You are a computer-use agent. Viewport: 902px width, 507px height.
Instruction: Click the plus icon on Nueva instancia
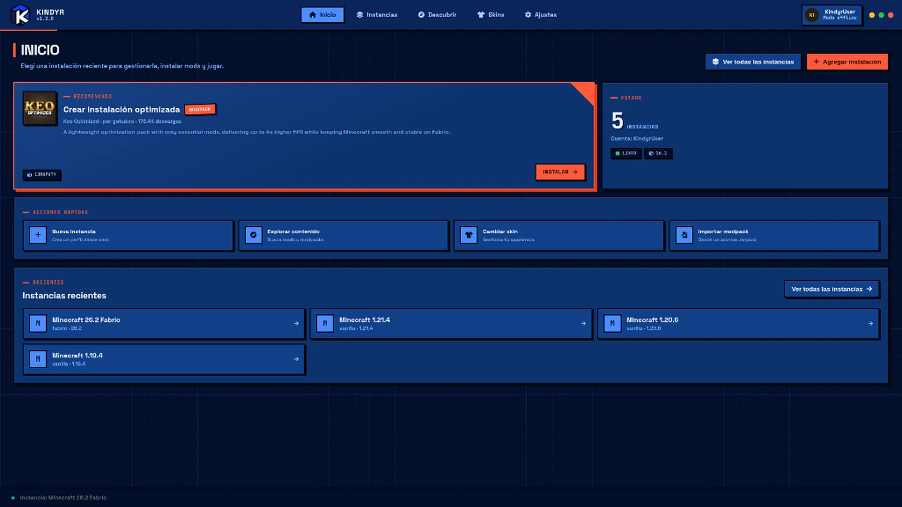coord(38,235)
